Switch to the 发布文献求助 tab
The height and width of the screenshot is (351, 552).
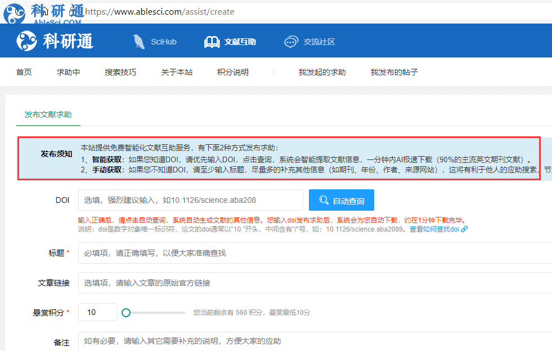pos(48,114)
